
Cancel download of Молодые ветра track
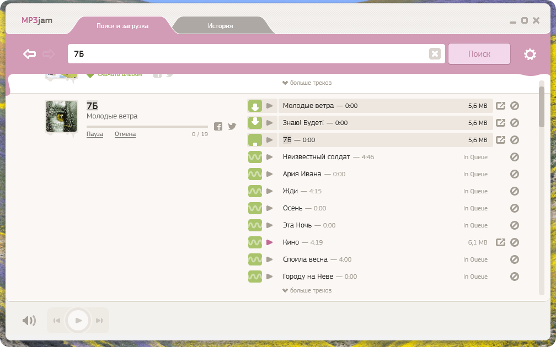[515, 106]
